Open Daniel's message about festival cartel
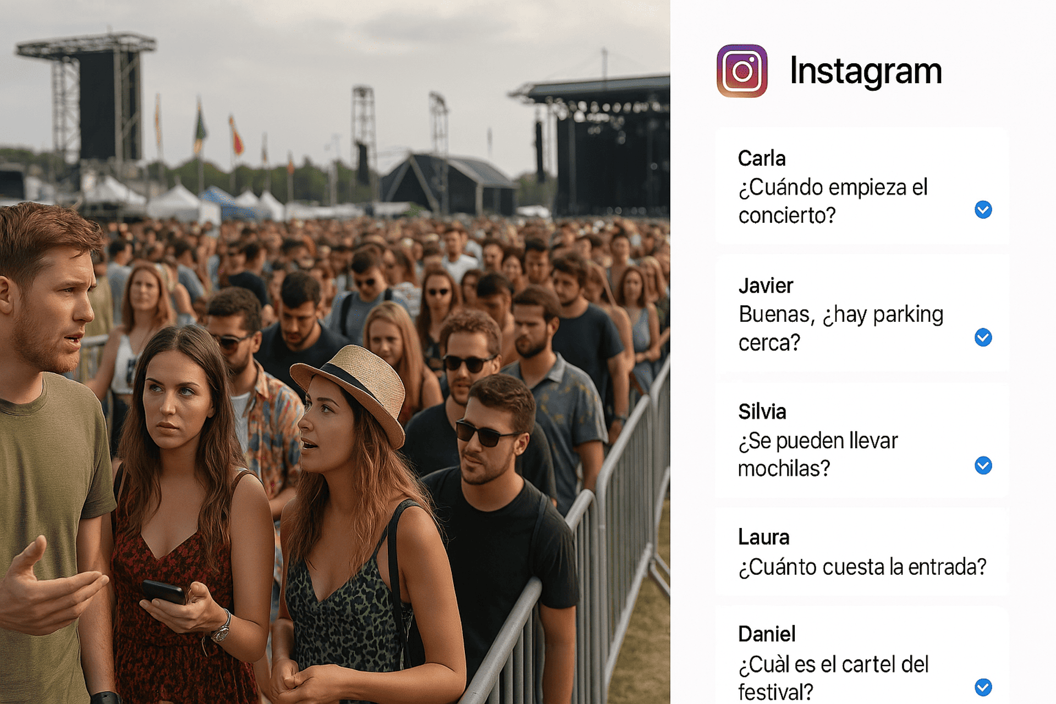Image resolution: width=1056 pixels, height=704 pixels. click(862, 654)
